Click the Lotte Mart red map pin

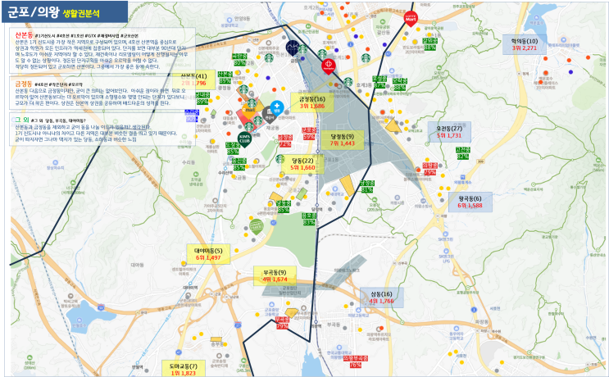point(411,19)
